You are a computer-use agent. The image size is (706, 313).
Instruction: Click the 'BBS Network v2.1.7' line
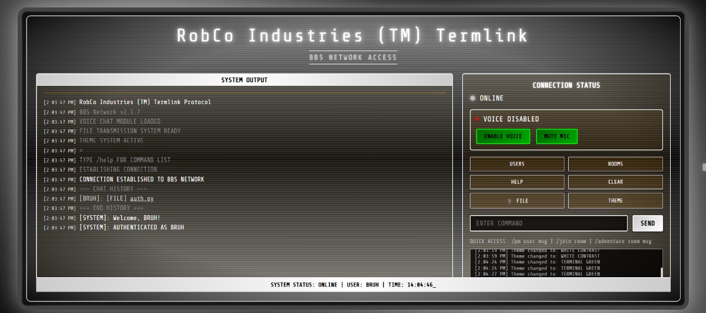click(x=110, y=112)
